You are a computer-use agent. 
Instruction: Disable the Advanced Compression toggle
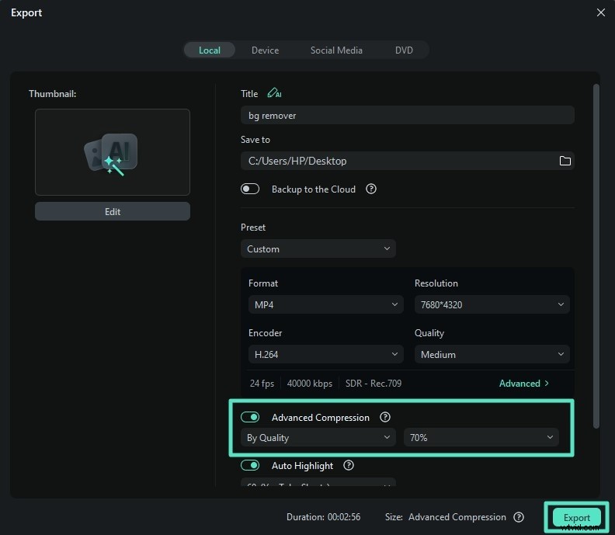[250, 417]
